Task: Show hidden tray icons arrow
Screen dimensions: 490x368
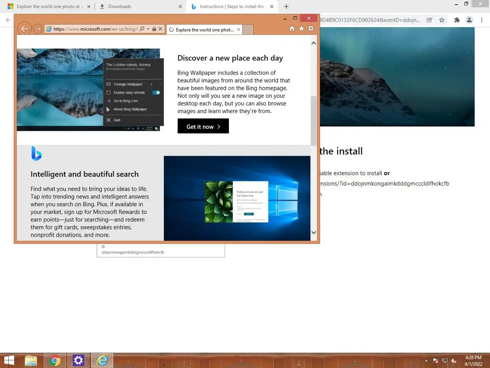Action: tap(426, 361)
